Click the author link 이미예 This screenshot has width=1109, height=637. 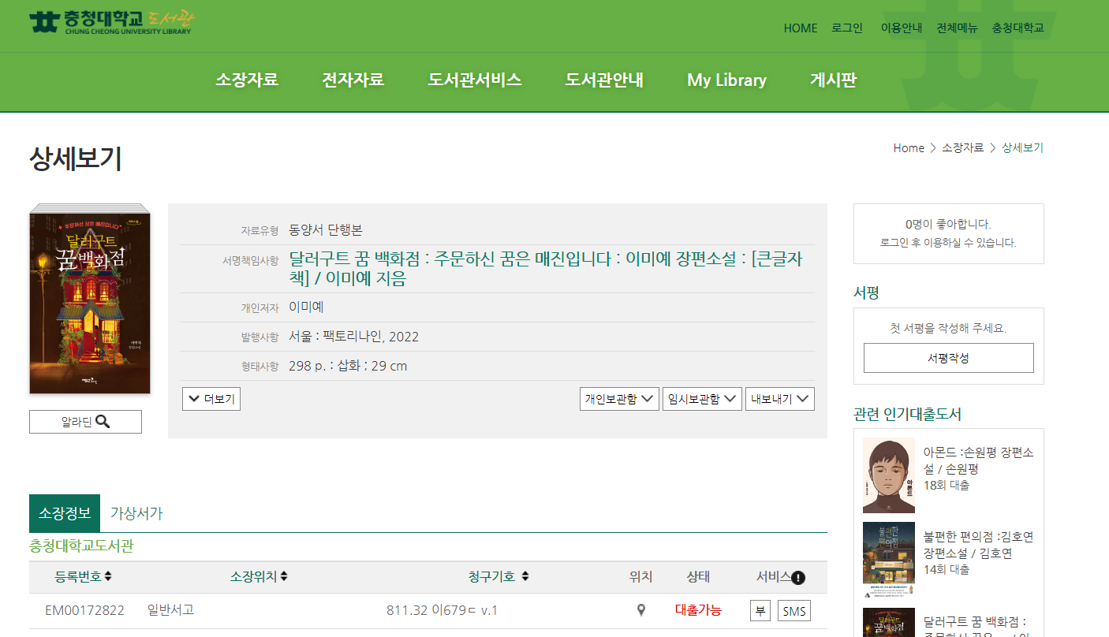click(x=306, y=307)
